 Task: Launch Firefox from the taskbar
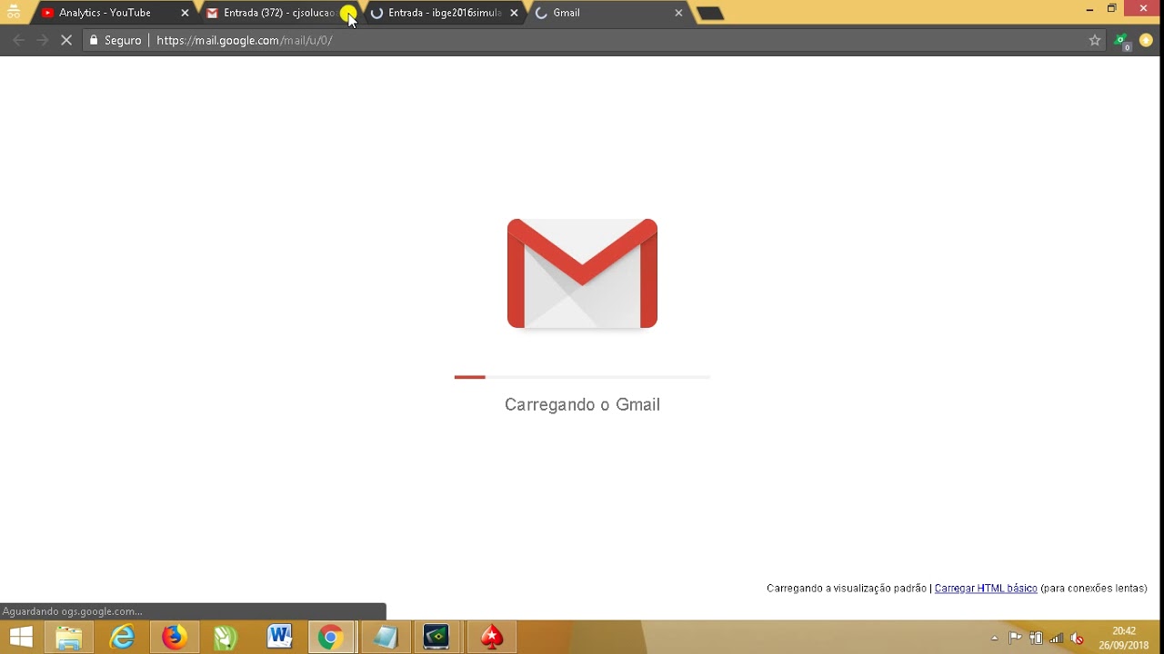[174, 638]
